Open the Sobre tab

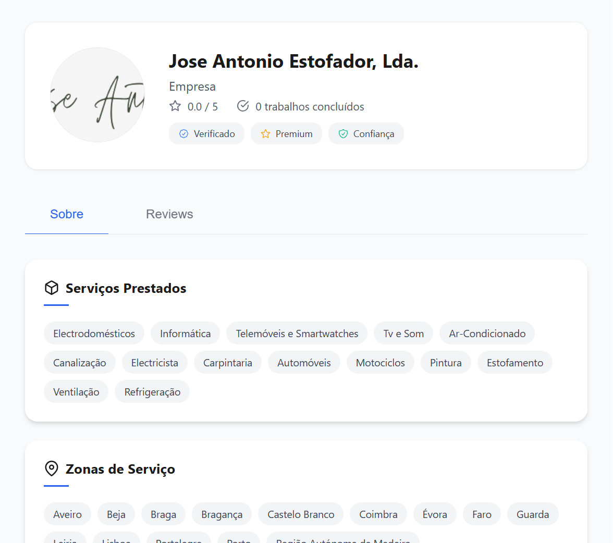[x=66, y=214]
